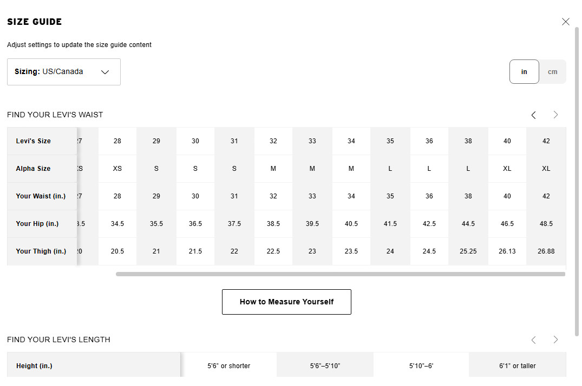
Task: Click thigh value 23.5
Action: pos(351,251)
